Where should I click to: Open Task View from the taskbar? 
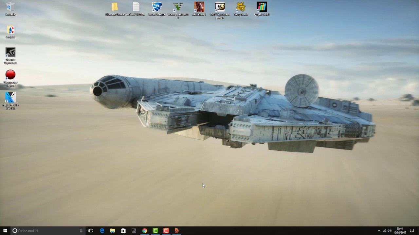[x=91, y=231]
